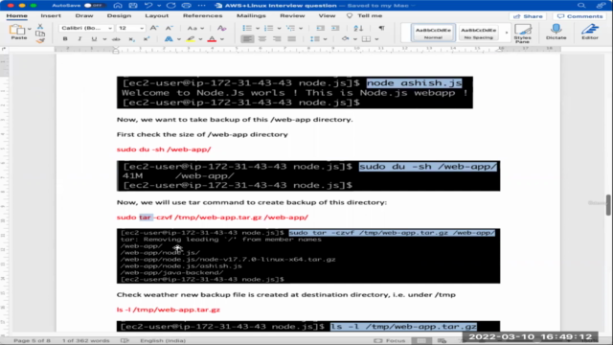Screen dimensions: 613x345
Task: Increase font size with the larger A icon
Action: click(154, 28)
